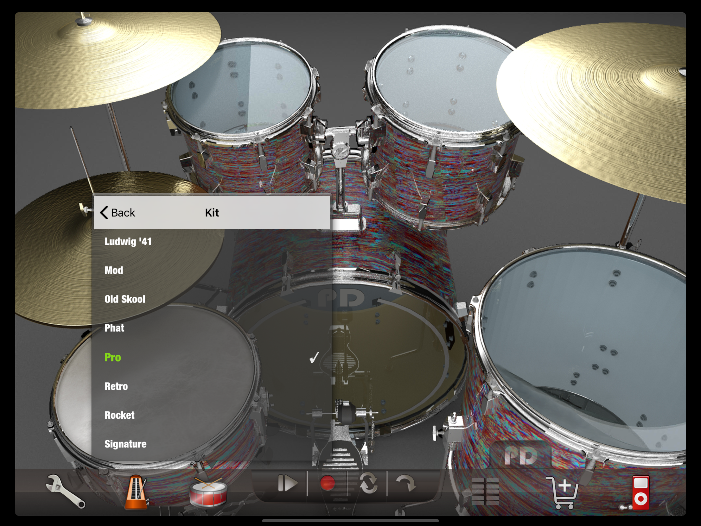The height and width of the screenshot is (526, 701).
Task: Open the metronome tool
Action: pyautogui.click(x=136, y=492)
